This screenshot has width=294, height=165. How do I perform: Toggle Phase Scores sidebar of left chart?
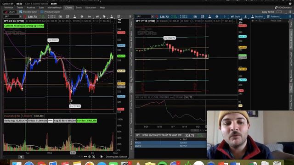click(x=131, y=102)
